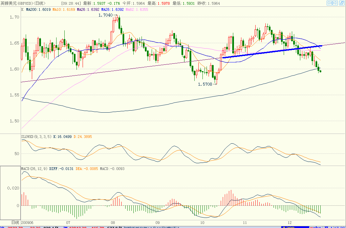Click the 08 month marker on time axis
This screenshot has width=346, height=228.
coord(113,223)
